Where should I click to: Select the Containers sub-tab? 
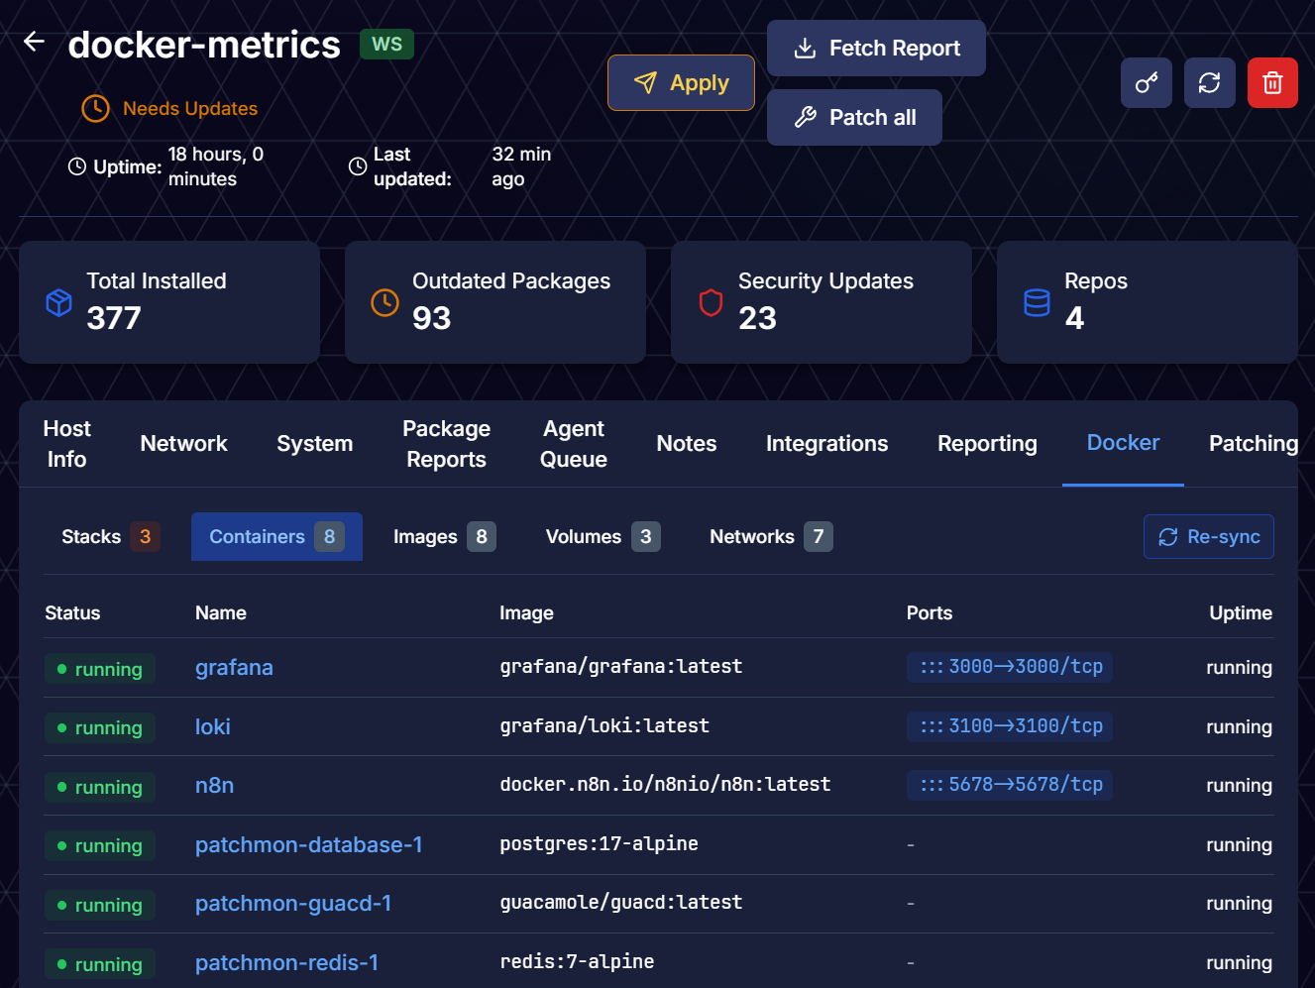[x=276, y=536]
